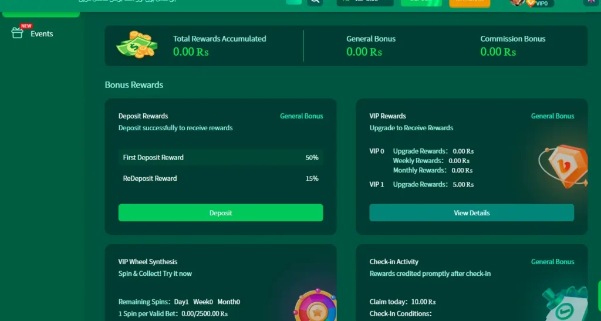The image size is (601, 321).
Task: Click 'Upgrade to Receive Rewards' subtitle
Action: 411,128
